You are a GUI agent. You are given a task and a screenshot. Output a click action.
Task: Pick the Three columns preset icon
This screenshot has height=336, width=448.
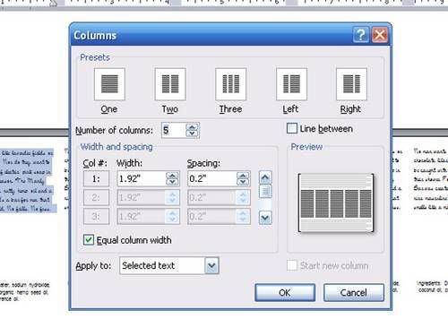(230, 84)
